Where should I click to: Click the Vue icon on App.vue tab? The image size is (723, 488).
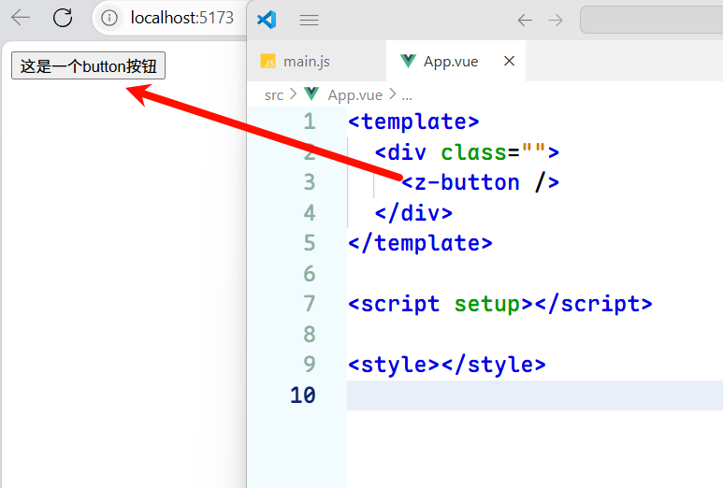(408, 61)
